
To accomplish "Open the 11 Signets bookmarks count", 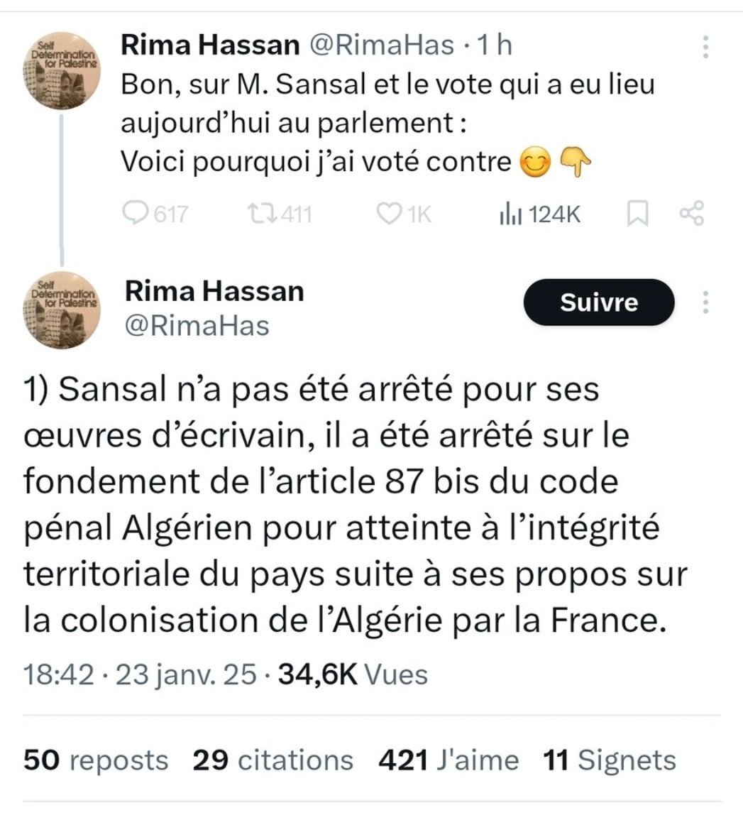I will pos(609,760).
